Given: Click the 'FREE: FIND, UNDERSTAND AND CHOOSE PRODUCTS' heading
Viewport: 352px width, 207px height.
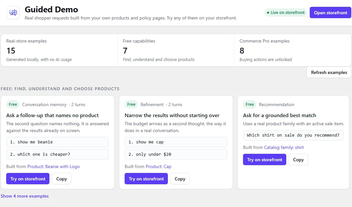Looking at the screenshot, I should (60, 89).
